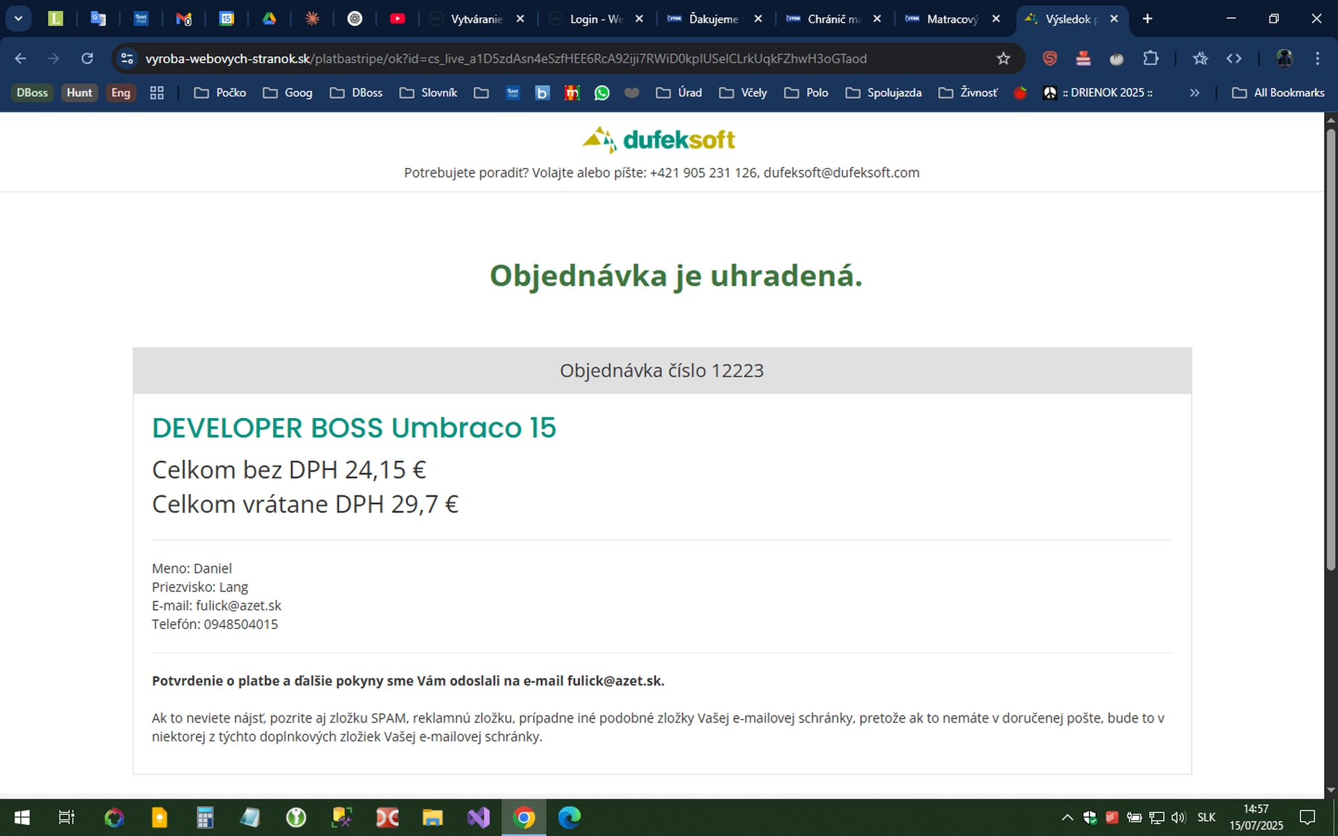Bookmark this page with star icon
1338x836 pixels.
coord(1003,59)
